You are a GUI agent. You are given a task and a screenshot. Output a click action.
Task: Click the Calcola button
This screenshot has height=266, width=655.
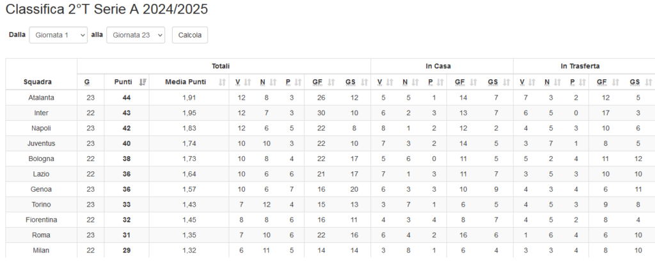pos(189,35)
